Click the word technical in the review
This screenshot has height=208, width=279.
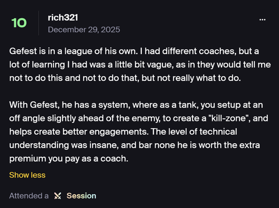(x=218, y=132)
